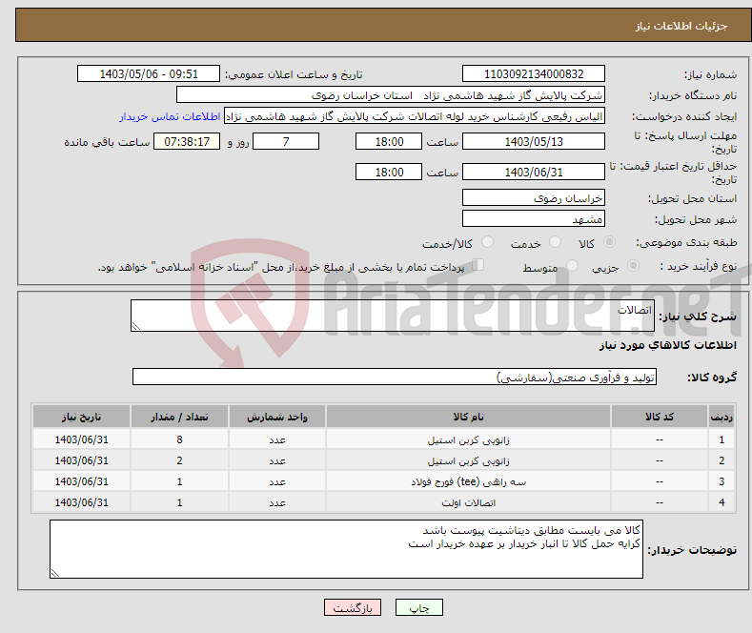
Task: Click the price validity 18:00 time field
Action: [389, 172]
